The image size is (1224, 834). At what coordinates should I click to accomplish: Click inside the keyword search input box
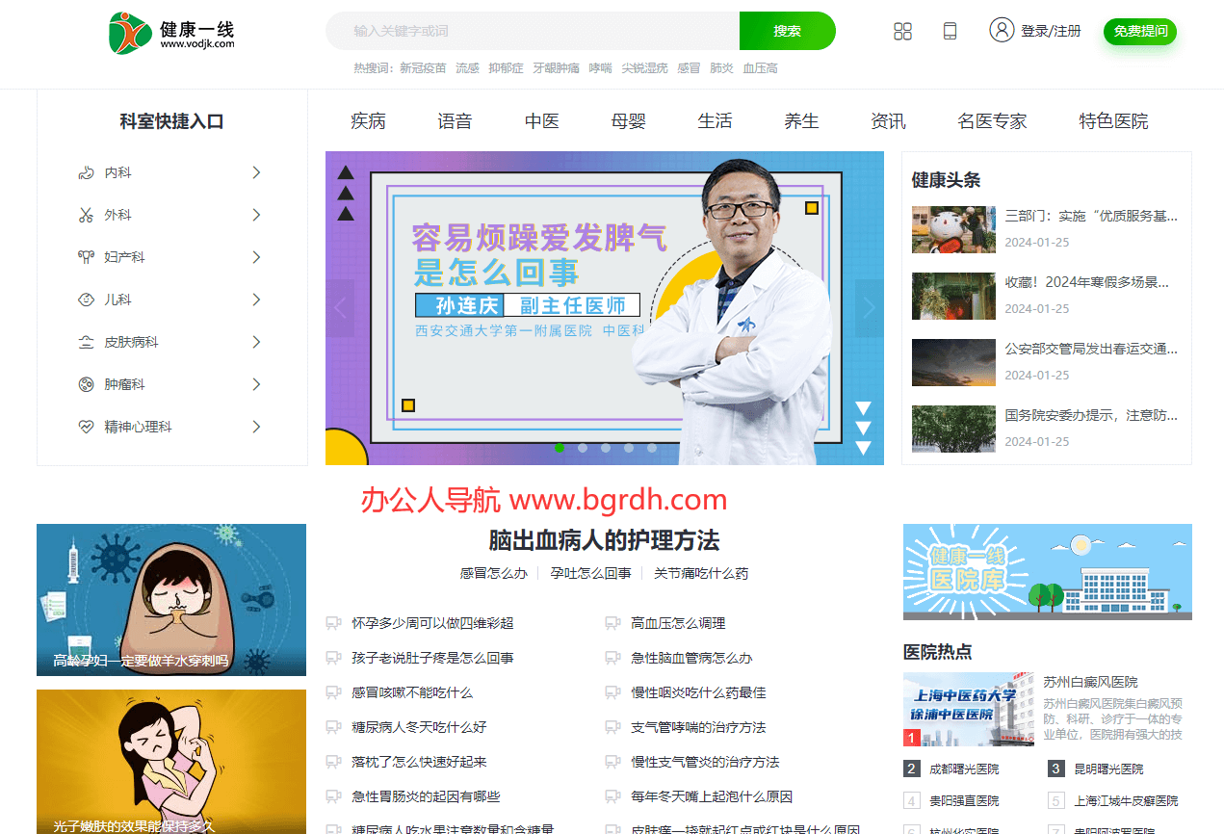(530, 31)
